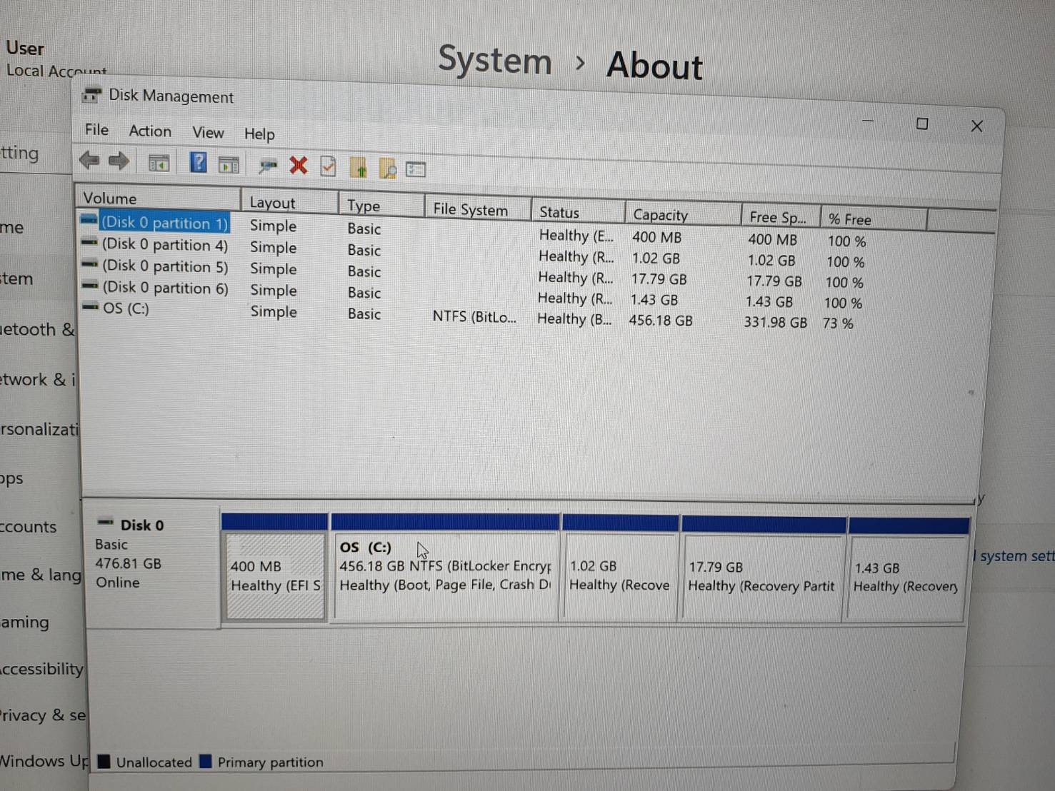This screenshot has height=791, width=1055.
Task: Open the Action menu
Action: pos(149,131)
